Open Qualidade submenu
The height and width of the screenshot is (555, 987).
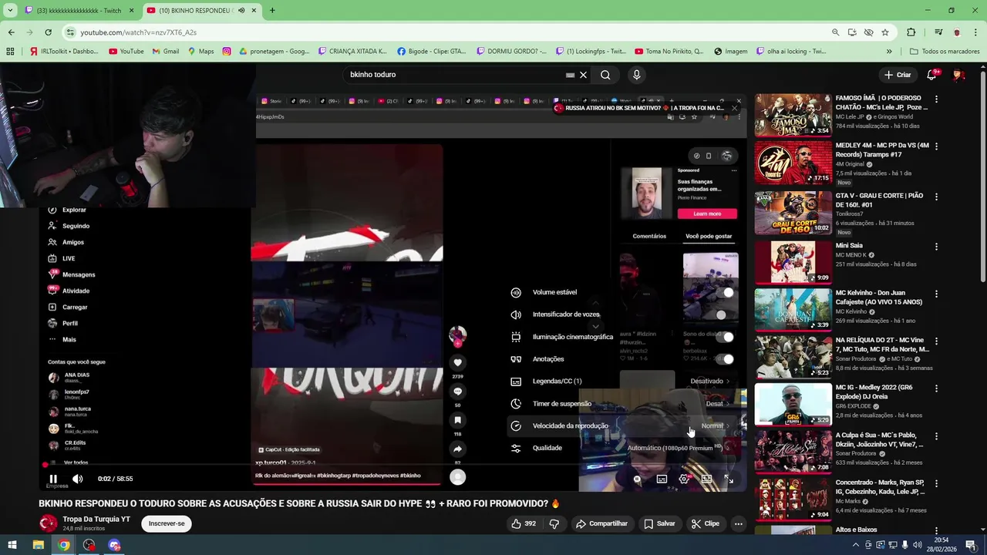tap(623, 448)
